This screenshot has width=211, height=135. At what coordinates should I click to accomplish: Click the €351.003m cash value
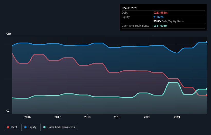pos(160,26)
